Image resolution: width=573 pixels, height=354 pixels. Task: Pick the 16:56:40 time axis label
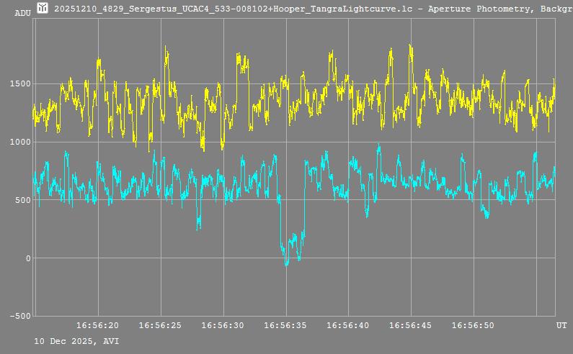tap(348, 326)
